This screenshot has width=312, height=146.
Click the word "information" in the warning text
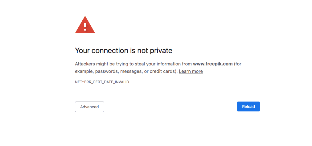coord(168,64)
